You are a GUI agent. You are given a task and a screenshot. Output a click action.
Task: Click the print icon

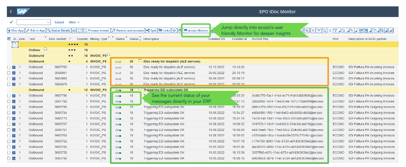361,31
